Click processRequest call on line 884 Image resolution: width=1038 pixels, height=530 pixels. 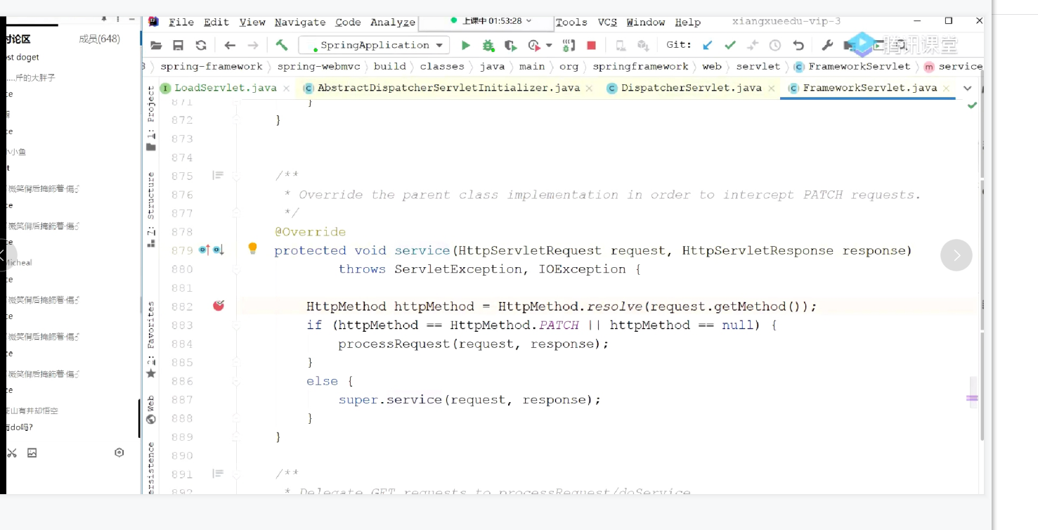(x=394, y=344)
